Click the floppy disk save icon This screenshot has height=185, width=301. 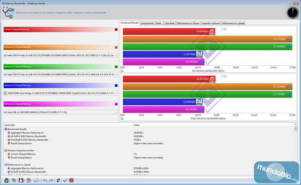click(21, 180)
